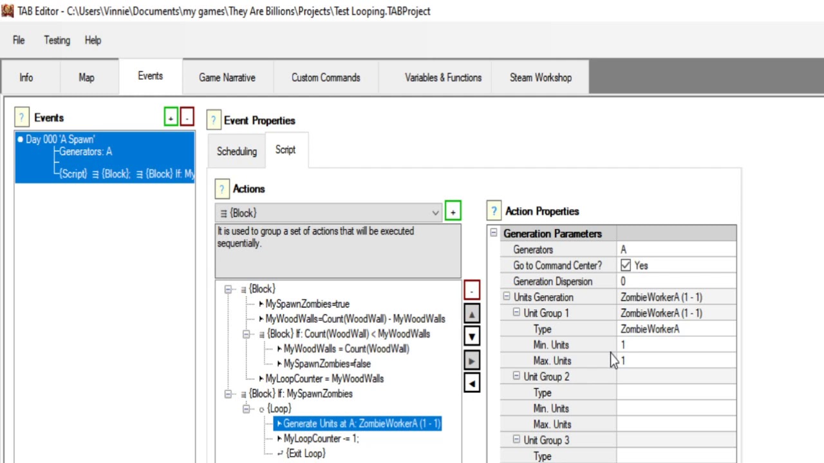Screen dimensions: 824x463
Task: Move the selected action down
Action: coord(472,337)
